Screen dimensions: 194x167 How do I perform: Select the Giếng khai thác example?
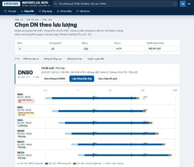pyautogui.click(x=74, y=59)
